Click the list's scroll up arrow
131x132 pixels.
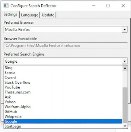(125, 68)
